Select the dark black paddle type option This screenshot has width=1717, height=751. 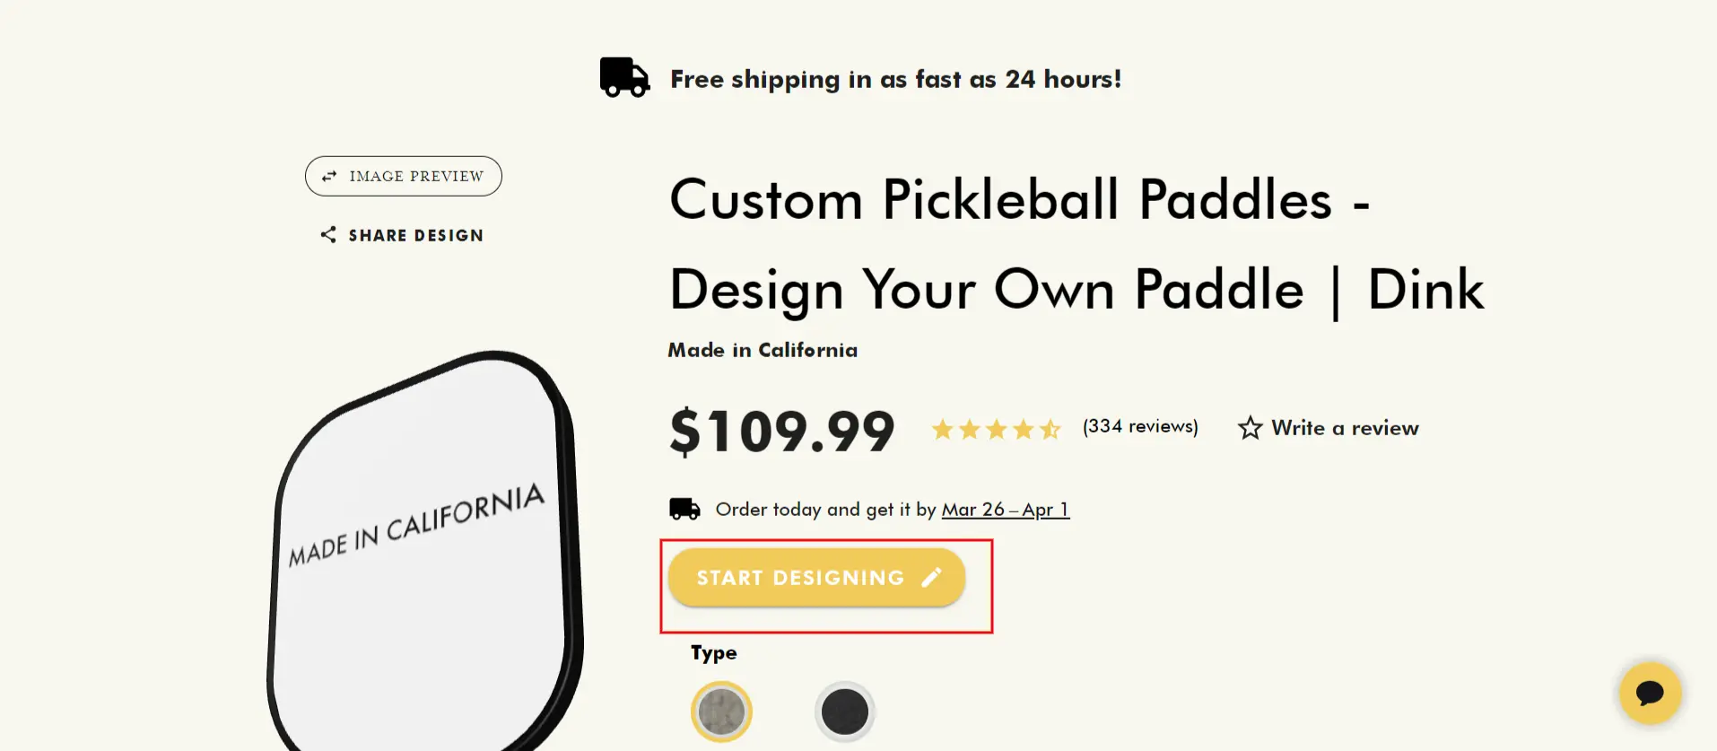pyautogui.click(x=843, y=711)
